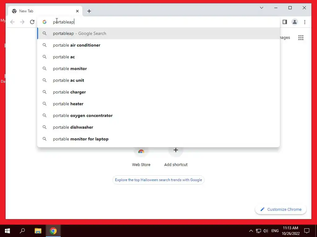Viewport: 317px width, 237px height.
Task: Click the Forward navigation arrow
Action: (22, 22)
